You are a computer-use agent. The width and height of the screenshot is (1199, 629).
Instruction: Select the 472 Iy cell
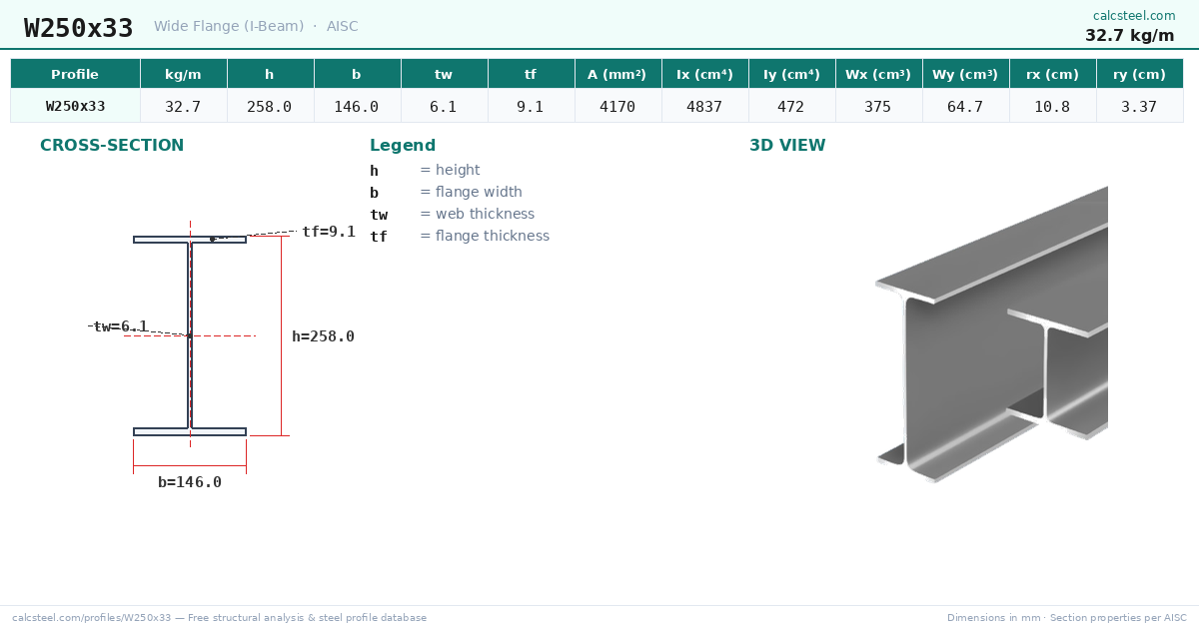(x=791, y=106)
